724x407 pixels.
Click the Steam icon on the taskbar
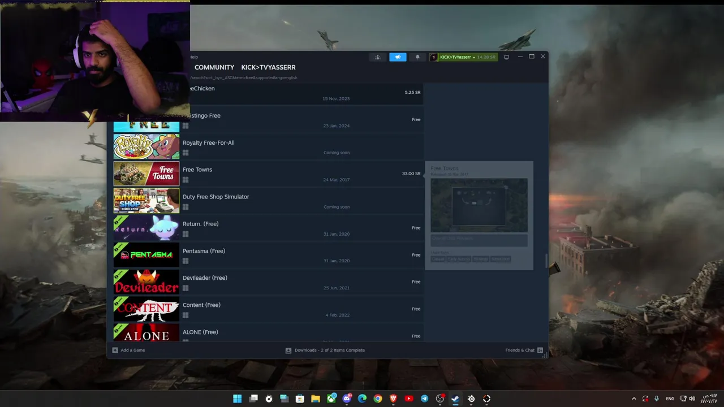click(x=455, y=399)
